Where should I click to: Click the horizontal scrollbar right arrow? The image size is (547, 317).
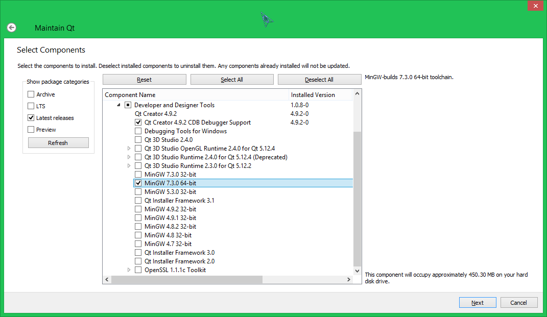coord(348,279)
